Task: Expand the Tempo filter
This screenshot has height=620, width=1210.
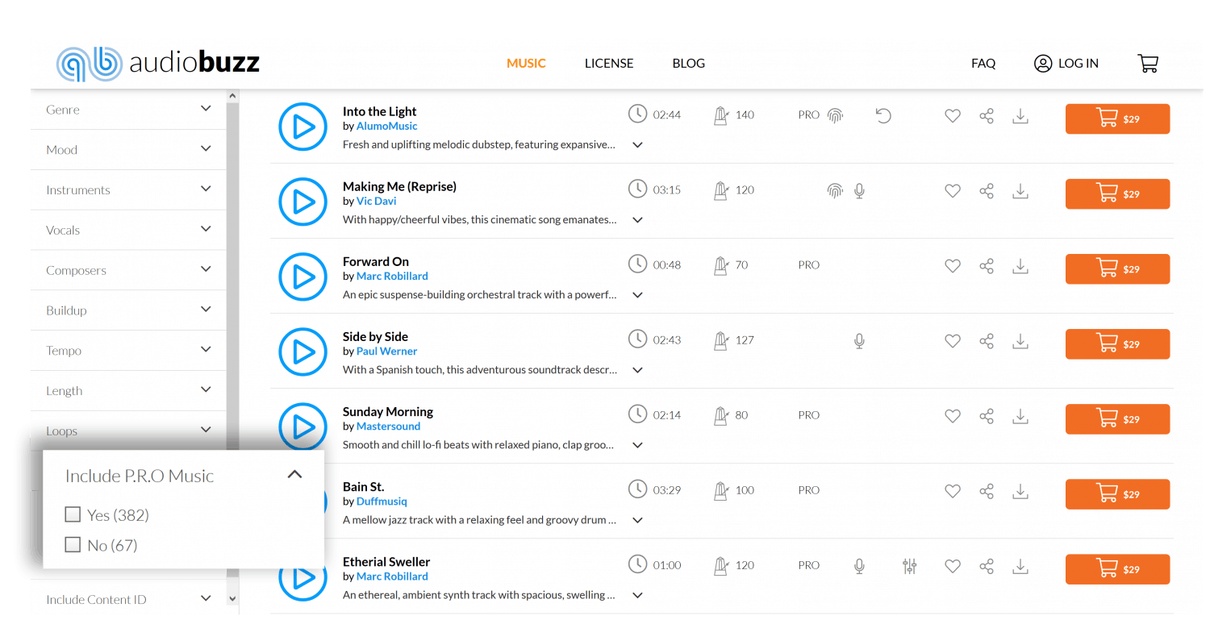Action: click(127, 350)
